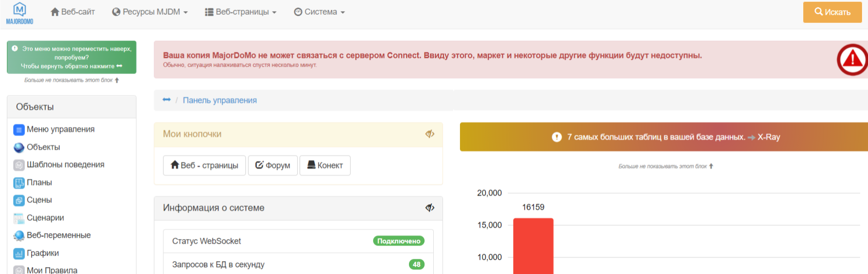Click the red chart bar labeled 16159
The height and width of the screenshot is (274, 868).
[533, 246]
